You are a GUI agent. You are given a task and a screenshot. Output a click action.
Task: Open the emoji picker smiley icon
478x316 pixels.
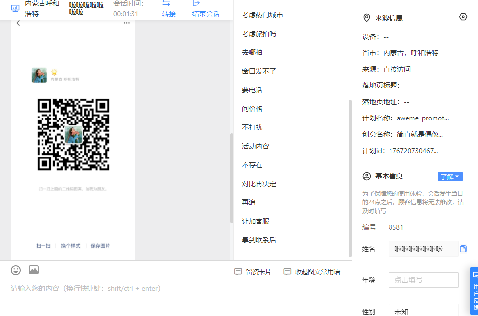coord(16,270)
